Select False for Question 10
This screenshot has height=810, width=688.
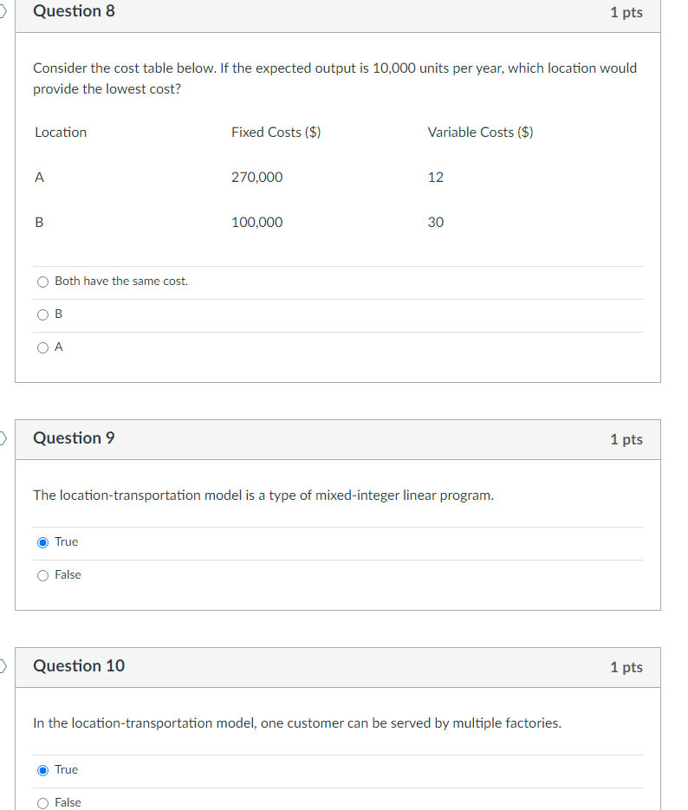(x=42, y=802)
